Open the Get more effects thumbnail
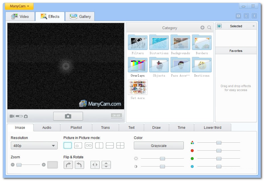This screenshot has width=264, height=181. click(x=138, y=87)
